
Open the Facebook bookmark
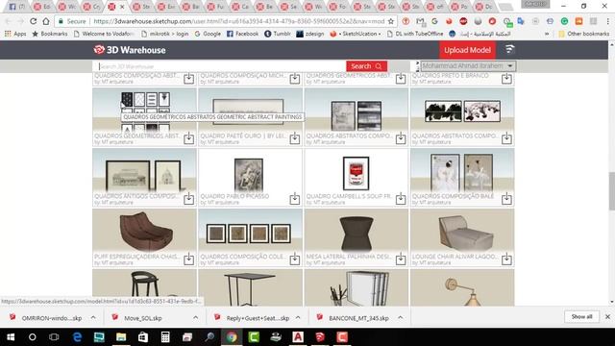point(242,34)
